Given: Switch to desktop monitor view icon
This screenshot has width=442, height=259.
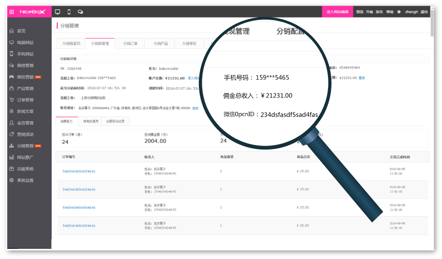Looking at the screenshot, I should pyautogui.click(x=58, y=12).
